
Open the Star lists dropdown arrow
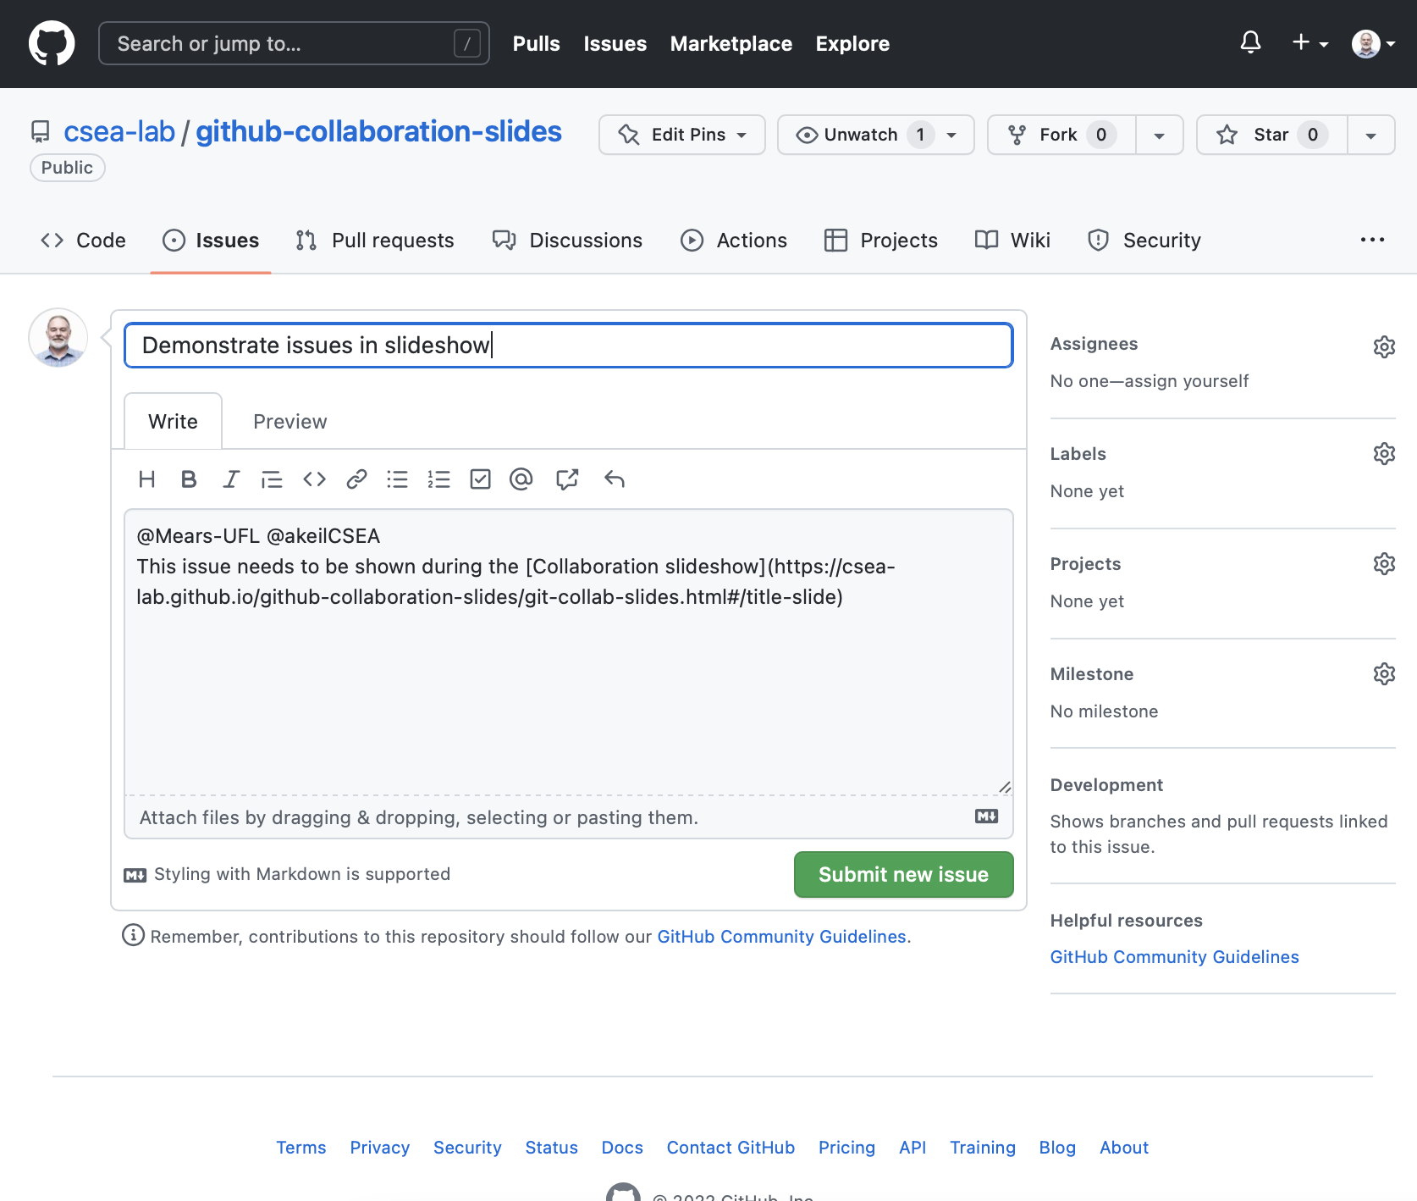[x=1370, y=136]
